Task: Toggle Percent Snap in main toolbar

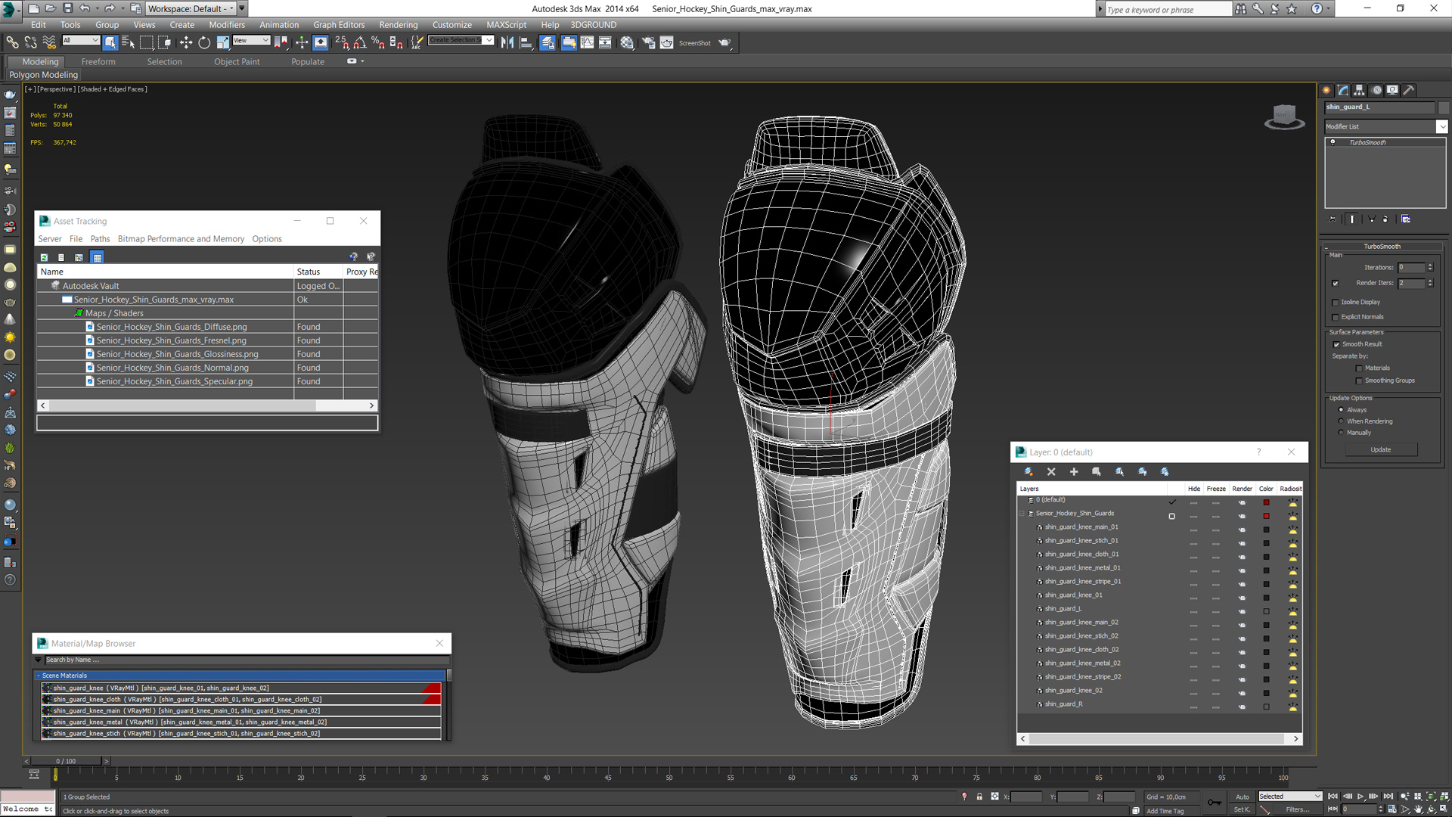Action: tap(378, 43)
